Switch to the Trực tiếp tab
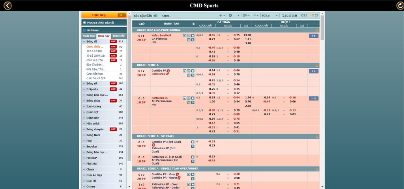404x189 pixels. point(118,36)
